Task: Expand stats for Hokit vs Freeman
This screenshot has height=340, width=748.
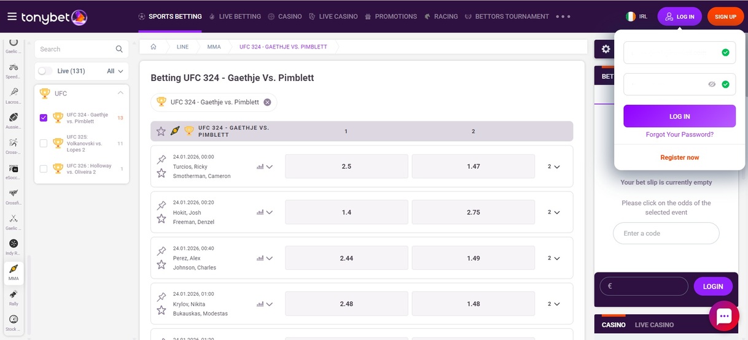Action: 265,212
